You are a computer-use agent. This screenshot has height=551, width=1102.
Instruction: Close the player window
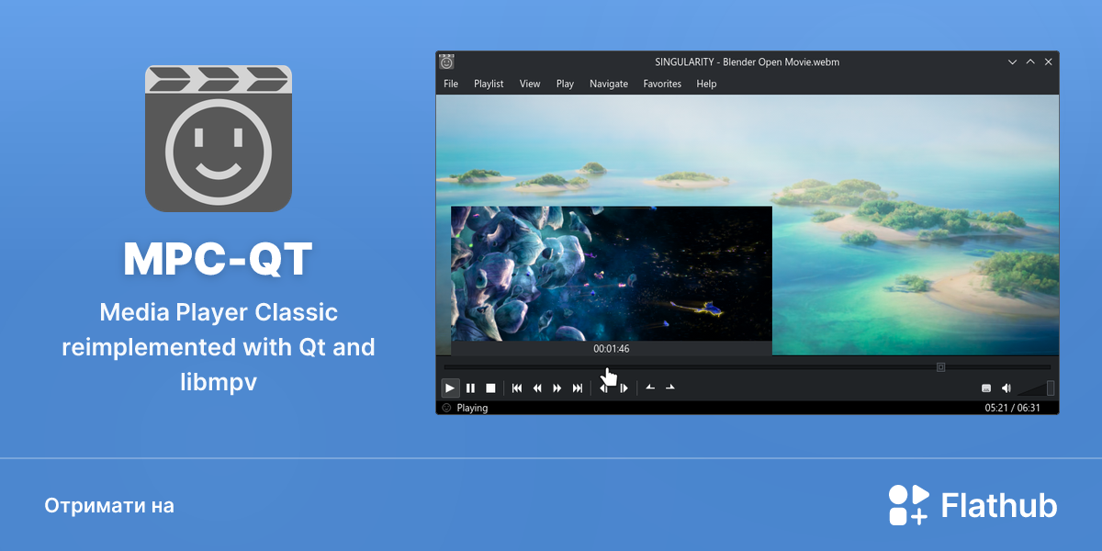pyautogui.click(x=1049, y=62)
